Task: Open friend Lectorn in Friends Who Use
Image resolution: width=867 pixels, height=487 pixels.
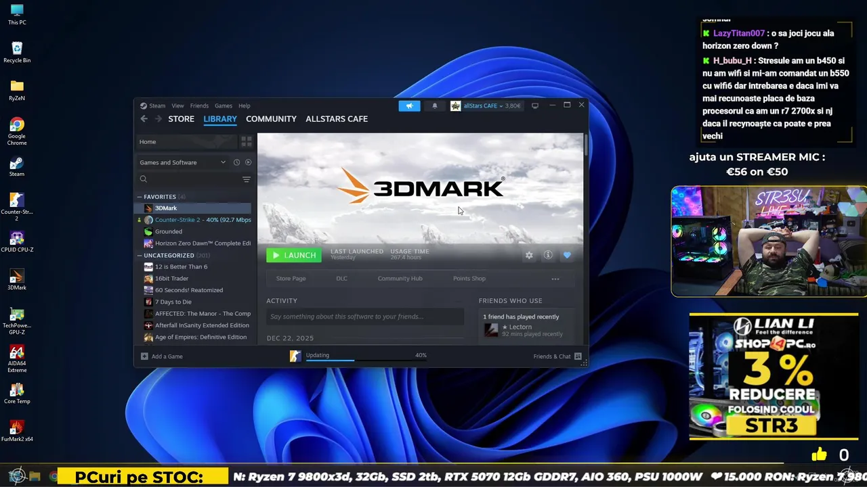Action: click(x=526, y=330)
